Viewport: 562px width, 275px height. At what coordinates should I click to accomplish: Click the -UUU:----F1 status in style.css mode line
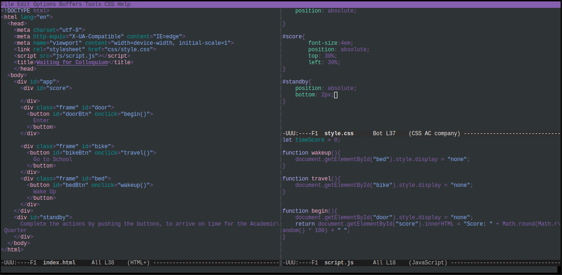(300, 133)
